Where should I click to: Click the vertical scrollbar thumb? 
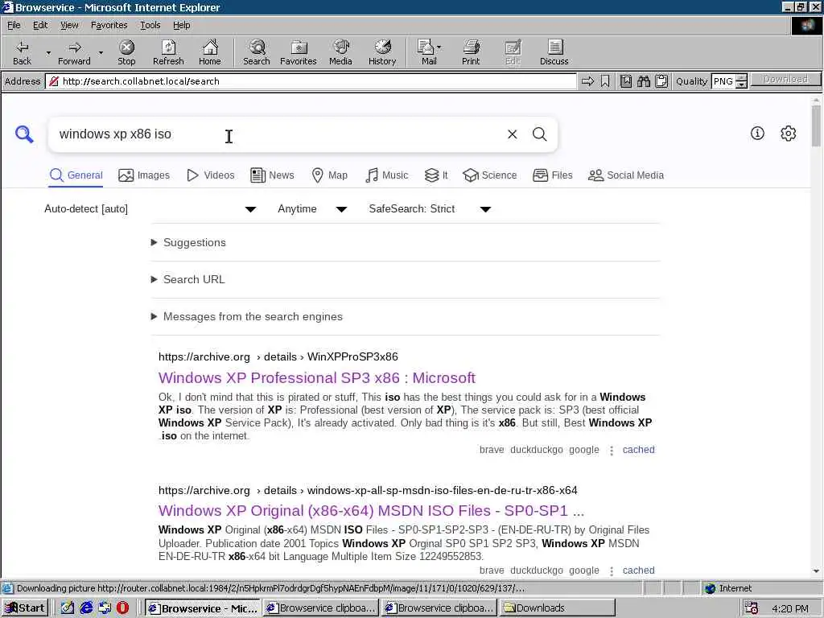tap(816, 125)
